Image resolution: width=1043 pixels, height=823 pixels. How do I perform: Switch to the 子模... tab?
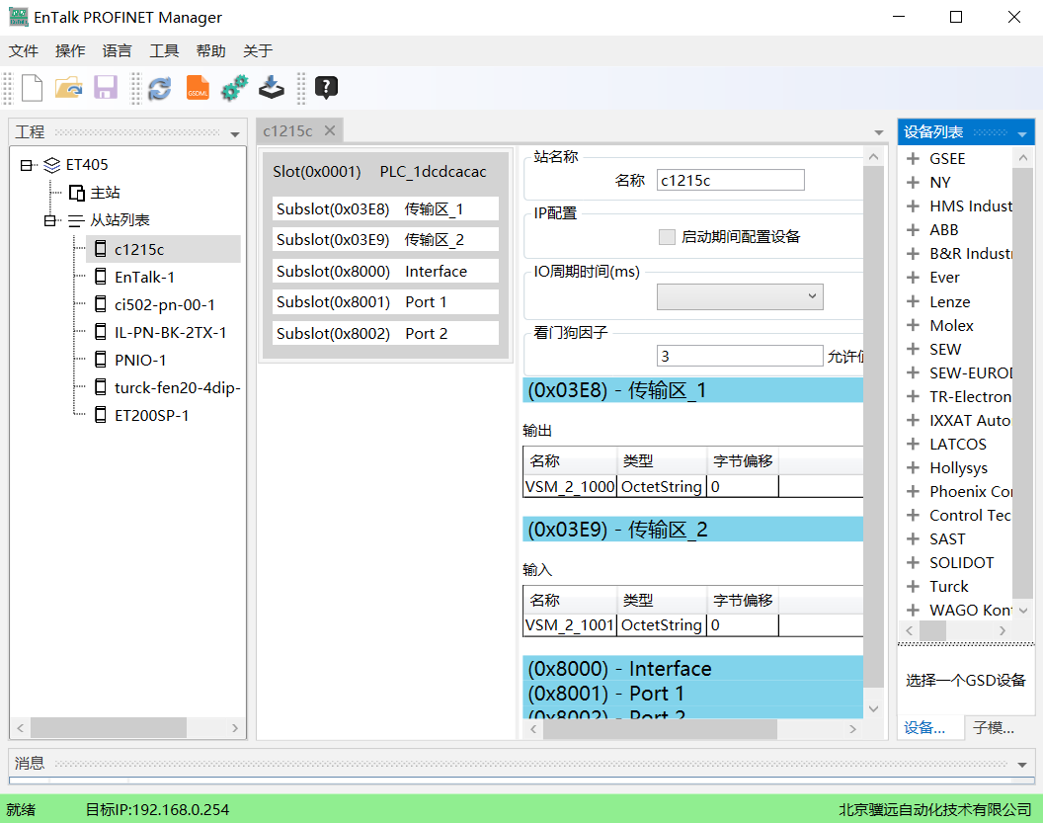tap(993, 728)
